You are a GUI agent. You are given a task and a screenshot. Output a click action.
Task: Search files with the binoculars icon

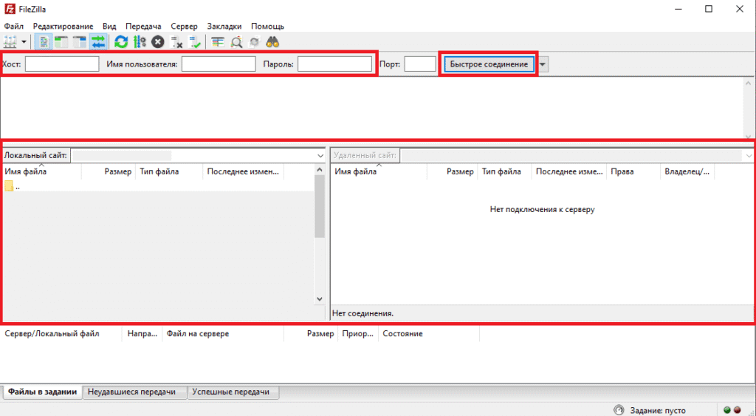click(x=273, y=42)
